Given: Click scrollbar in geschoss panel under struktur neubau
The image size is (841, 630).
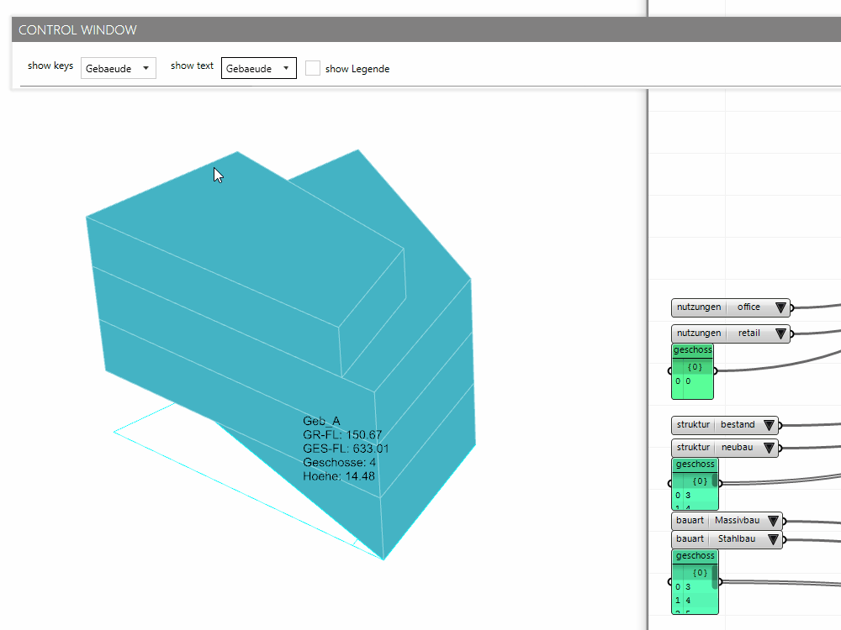Looking at the screenshot, I should (716, 481).
